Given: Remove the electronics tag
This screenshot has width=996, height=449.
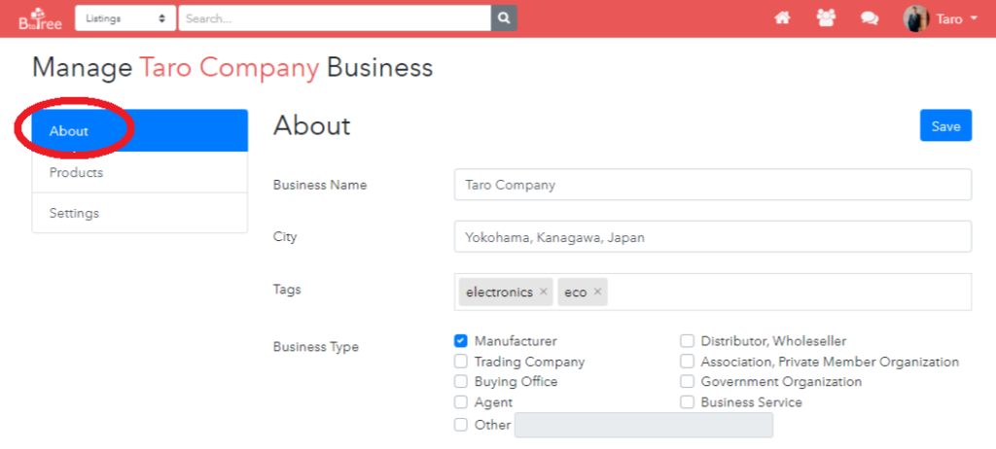Looking at the screenshot, I should point(543,293).
